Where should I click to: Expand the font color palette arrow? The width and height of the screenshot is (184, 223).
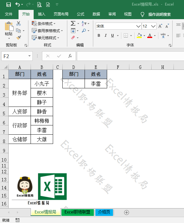155,36
